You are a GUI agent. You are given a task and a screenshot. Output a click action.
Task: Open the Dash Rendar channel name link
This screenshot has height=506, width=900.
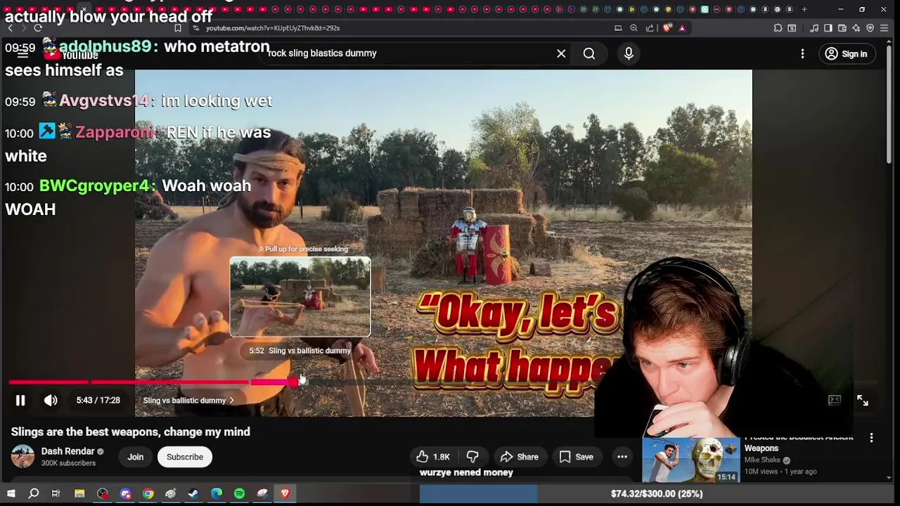(x=67, y=451)
